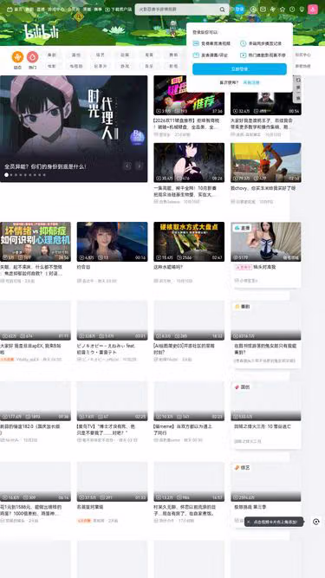Select the 电视剧 channel category
The width and height of the screenshot is (325, 578).
pos(76,67)
